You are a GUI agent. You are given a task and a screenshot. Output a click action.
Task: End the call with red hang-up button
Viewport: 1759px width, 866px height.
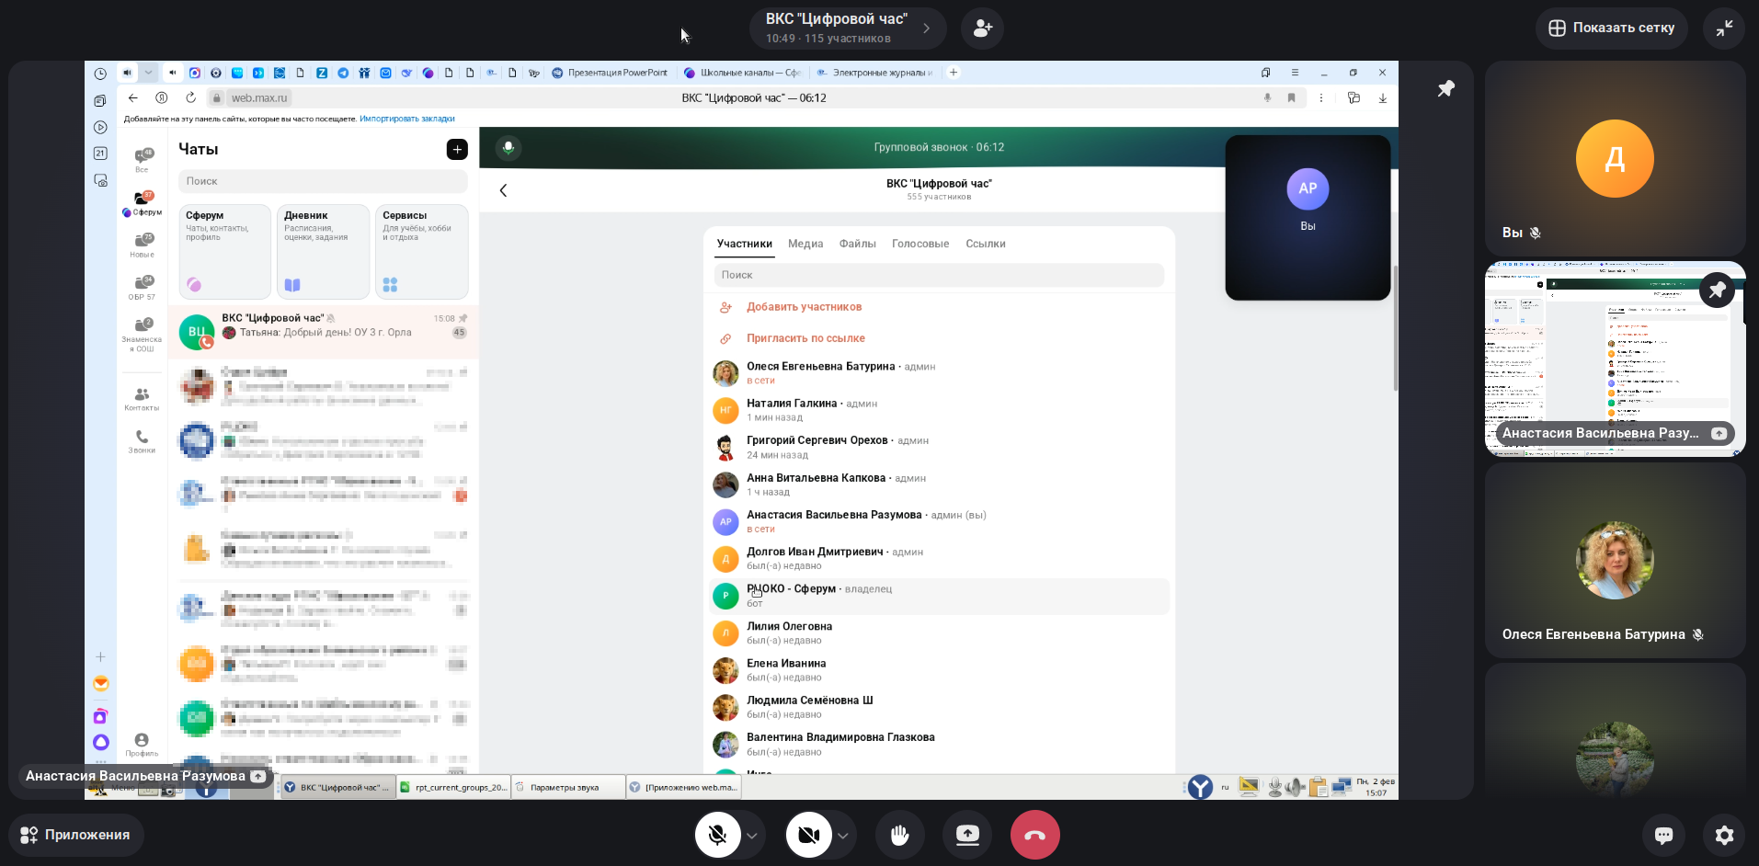[1034, 835]
